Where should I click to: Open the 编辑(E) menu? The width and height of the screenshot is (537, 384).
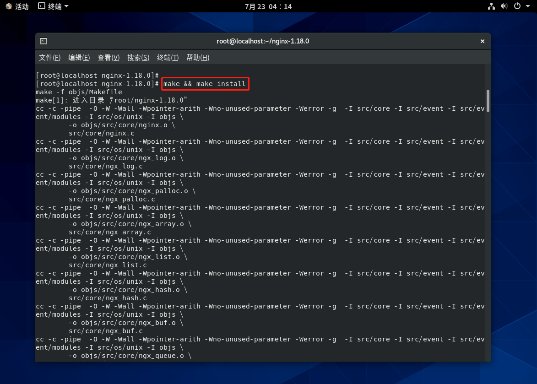pyautogui.click(x=79, y=58)
